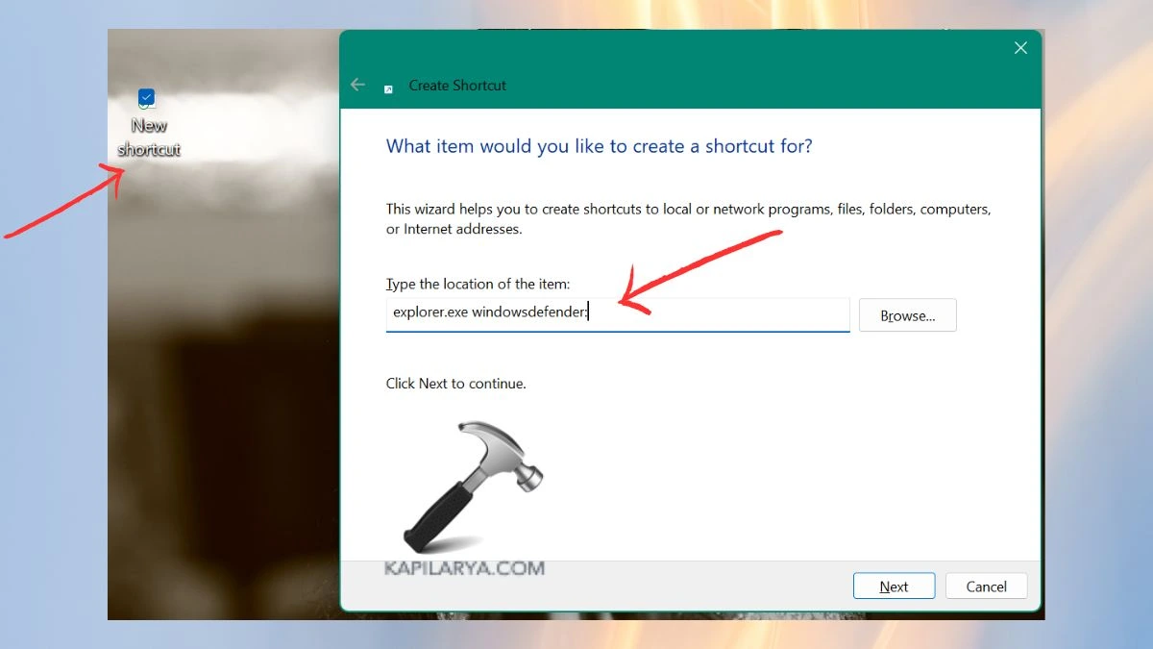Cancel the shortcut creation wizard
Screen dimensions: 1153x649
[986, 587]
